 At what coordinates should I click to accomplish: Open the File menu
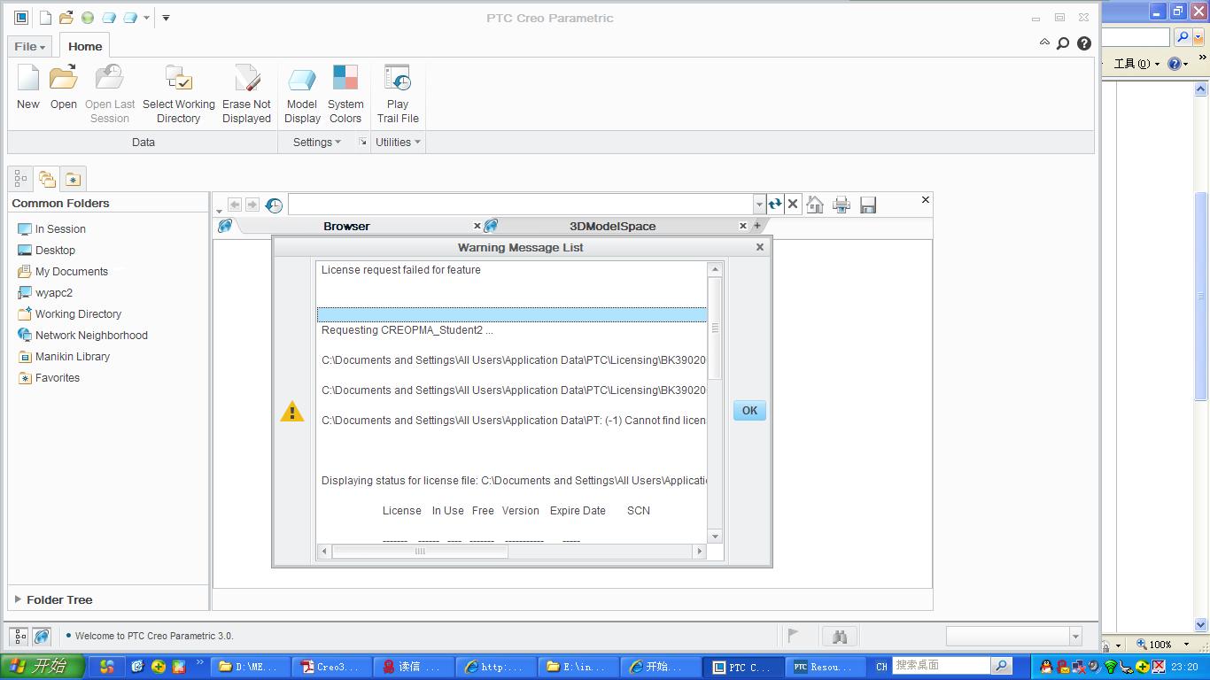tap(29, 46)
